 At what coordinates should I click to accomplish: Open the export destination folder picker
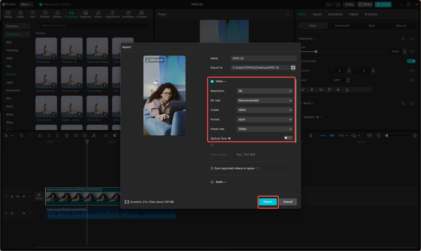pos(293,67)
